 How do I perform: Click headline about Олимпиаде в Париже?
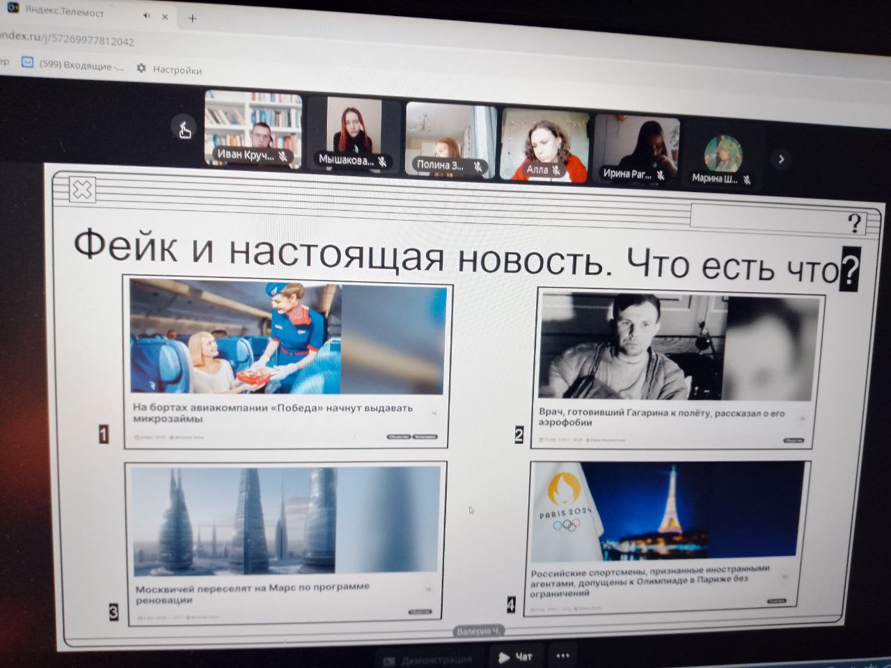(x=649, y=580)
